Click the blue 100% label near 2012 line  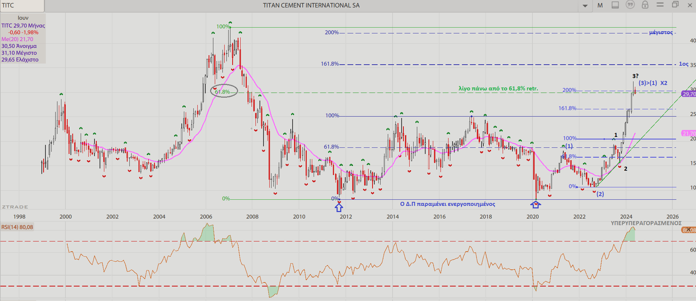pyautogui.click(x=332, y=115)
